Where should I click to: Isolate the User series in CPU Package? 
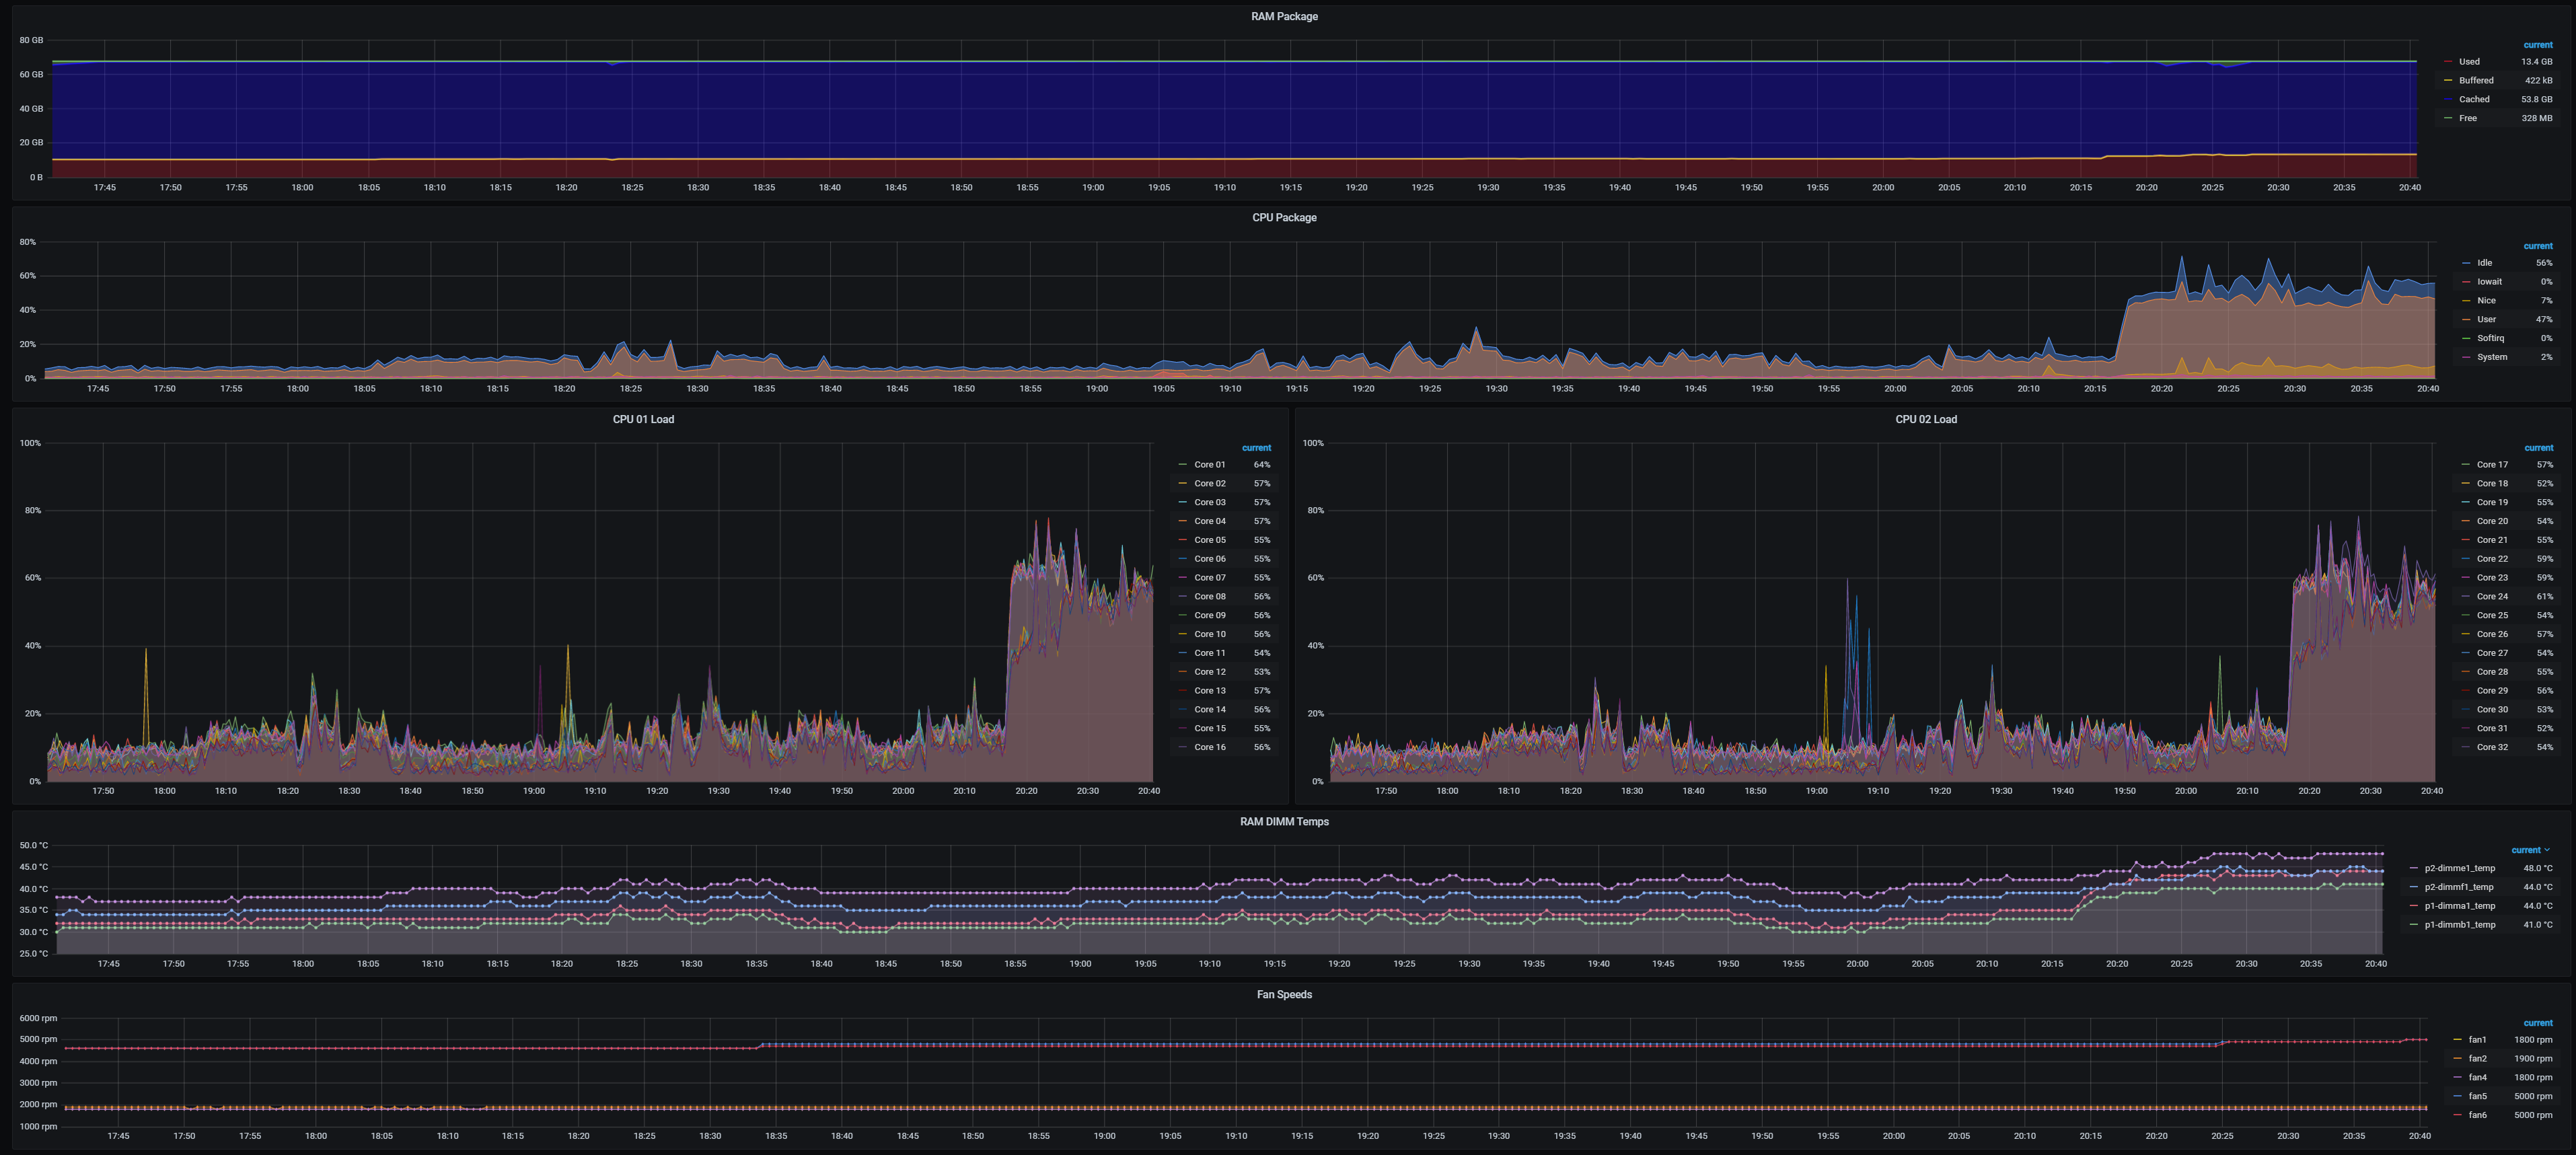coord(2486,320)
